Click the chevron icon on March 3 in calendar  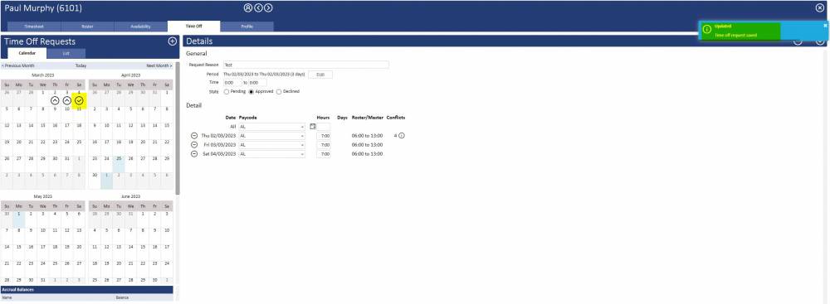[x=67, y=100]
